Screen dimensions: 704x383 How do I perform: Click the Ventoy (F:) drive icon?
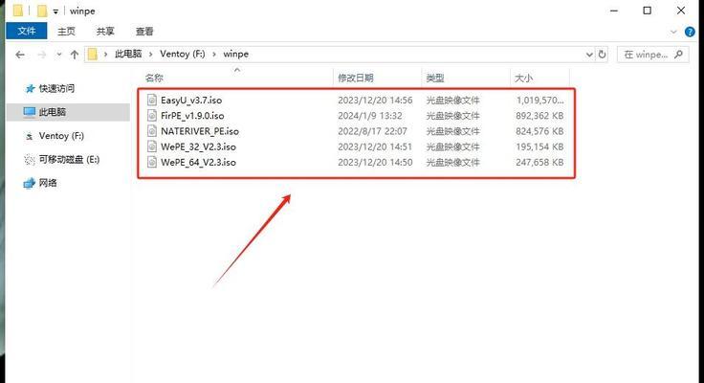[30, 136]
